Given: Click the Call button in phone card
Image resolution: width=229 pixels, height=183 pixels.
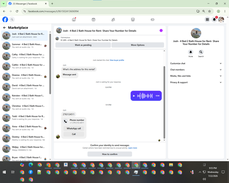Looking at the screenshot, I should point(74,134).
